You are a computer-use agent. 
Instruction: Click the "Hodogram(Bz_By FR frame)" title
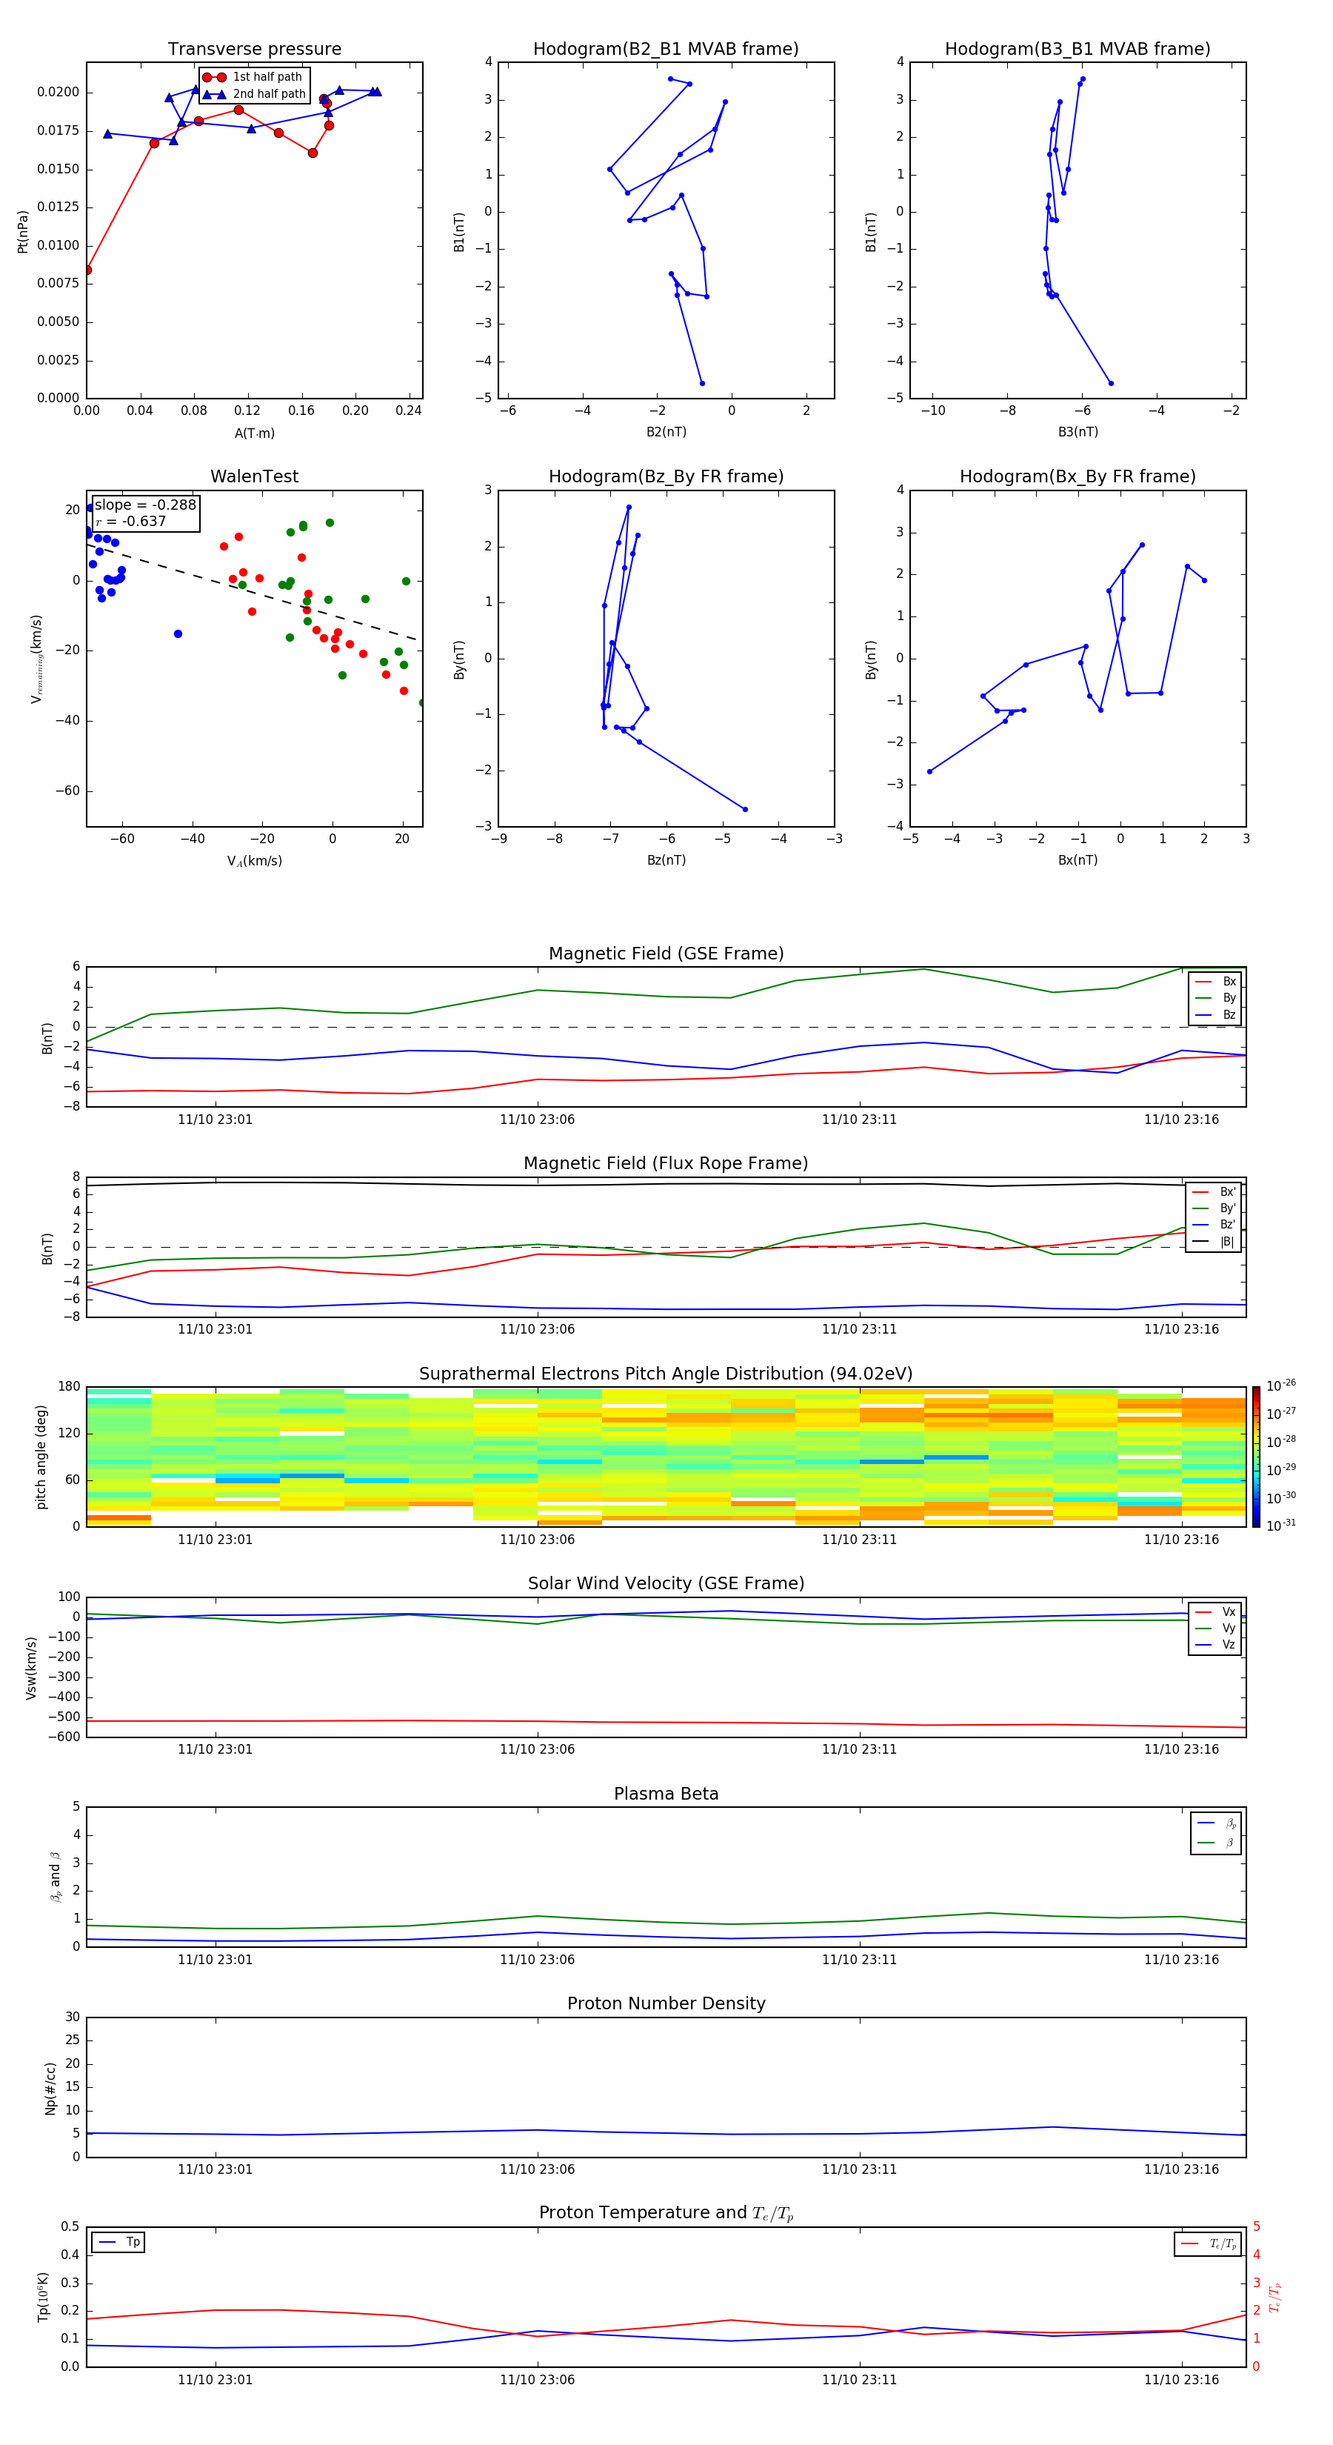tap(666, 476)
